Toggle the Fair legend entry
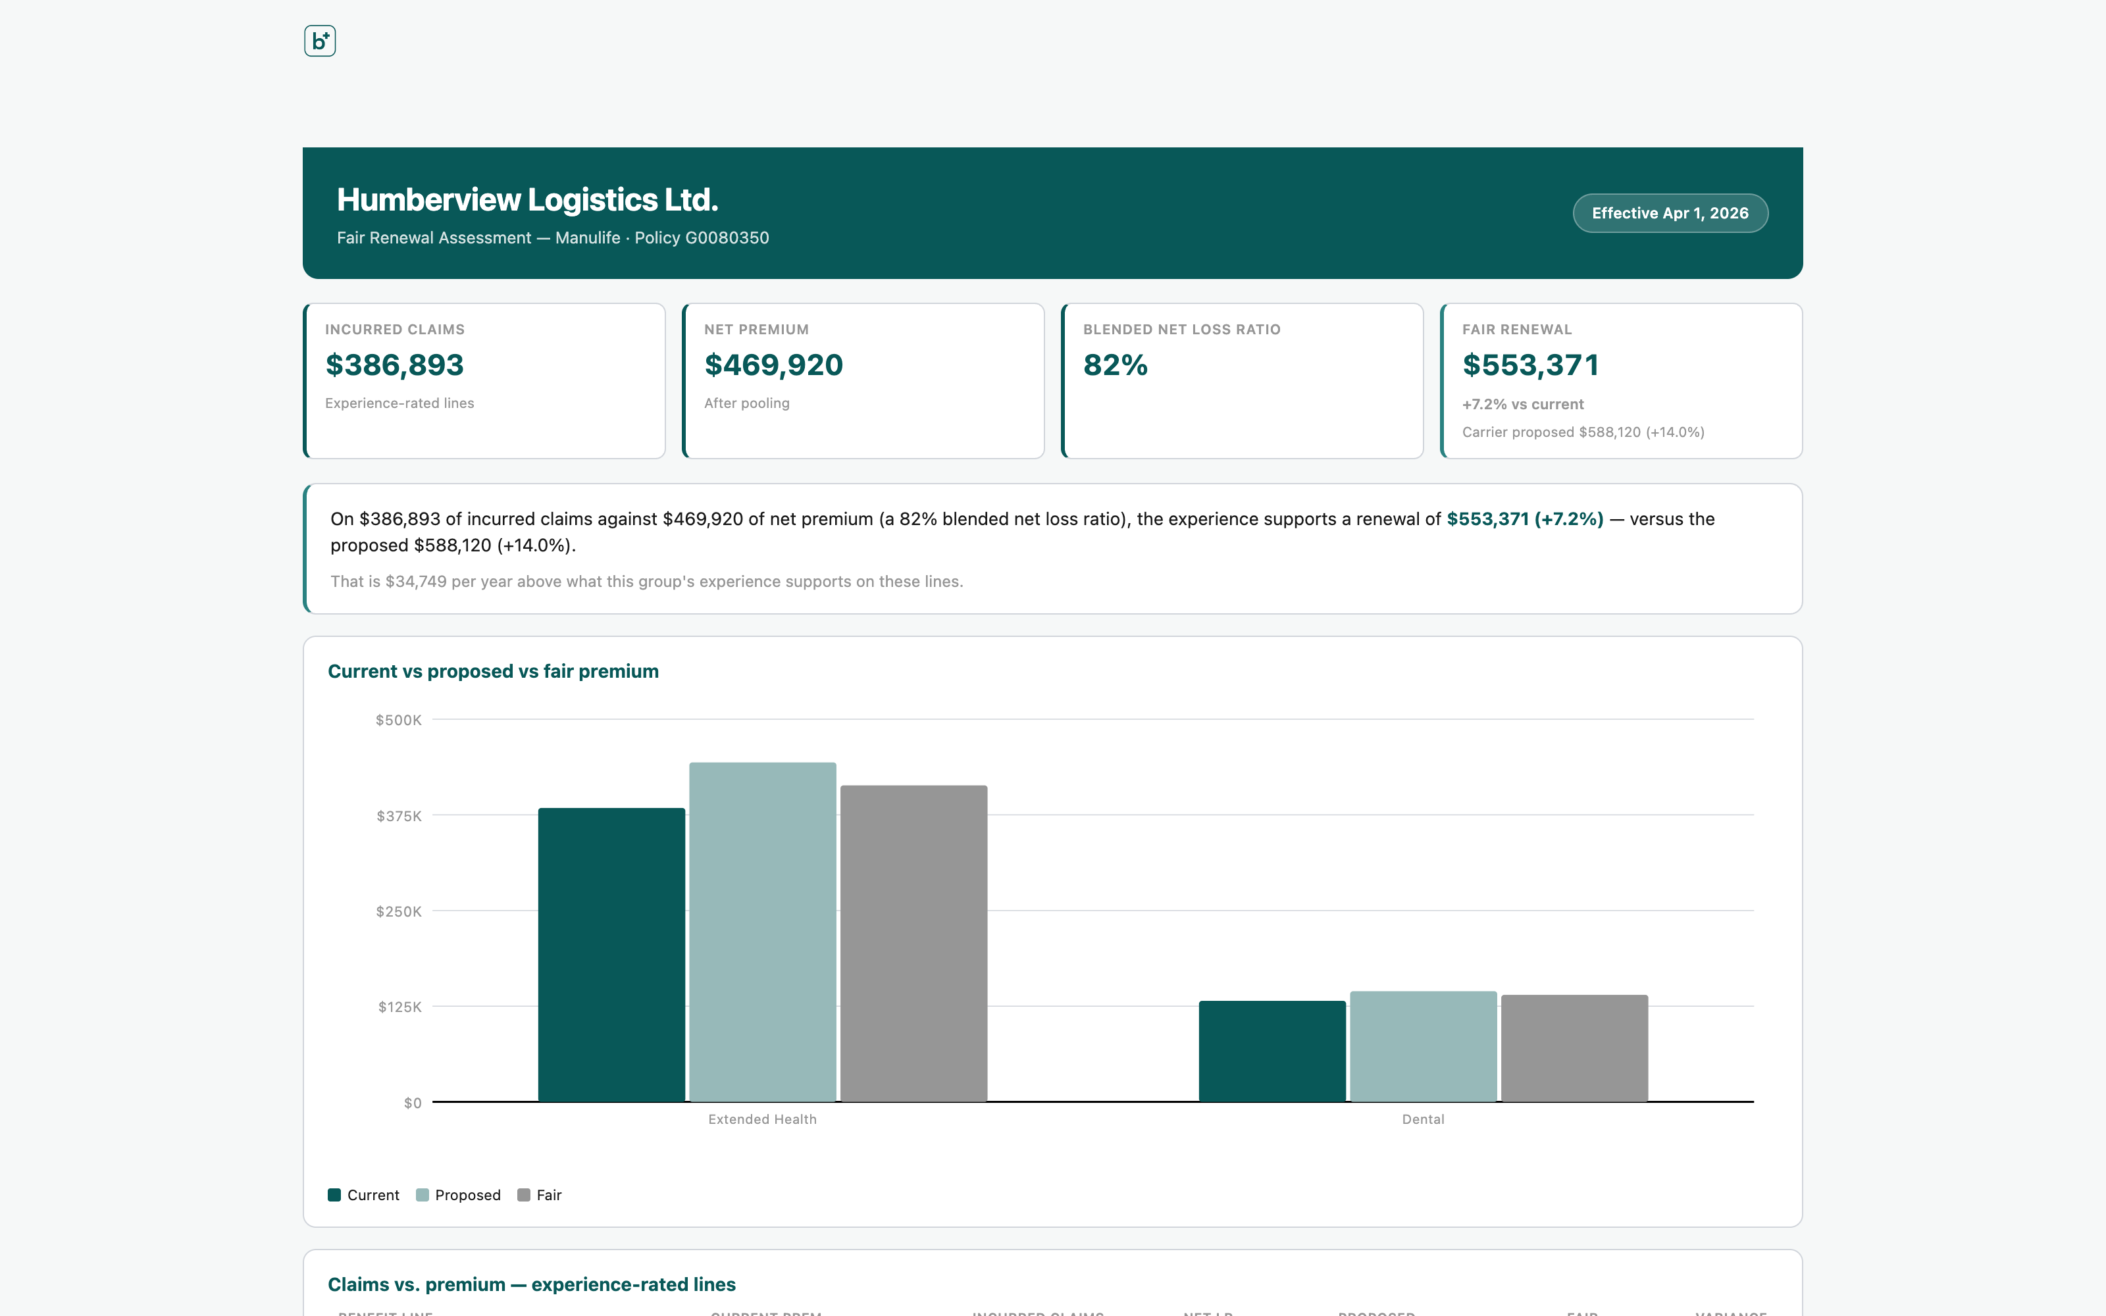Screen dimensions: 2106x1316 click(540, 1195)
